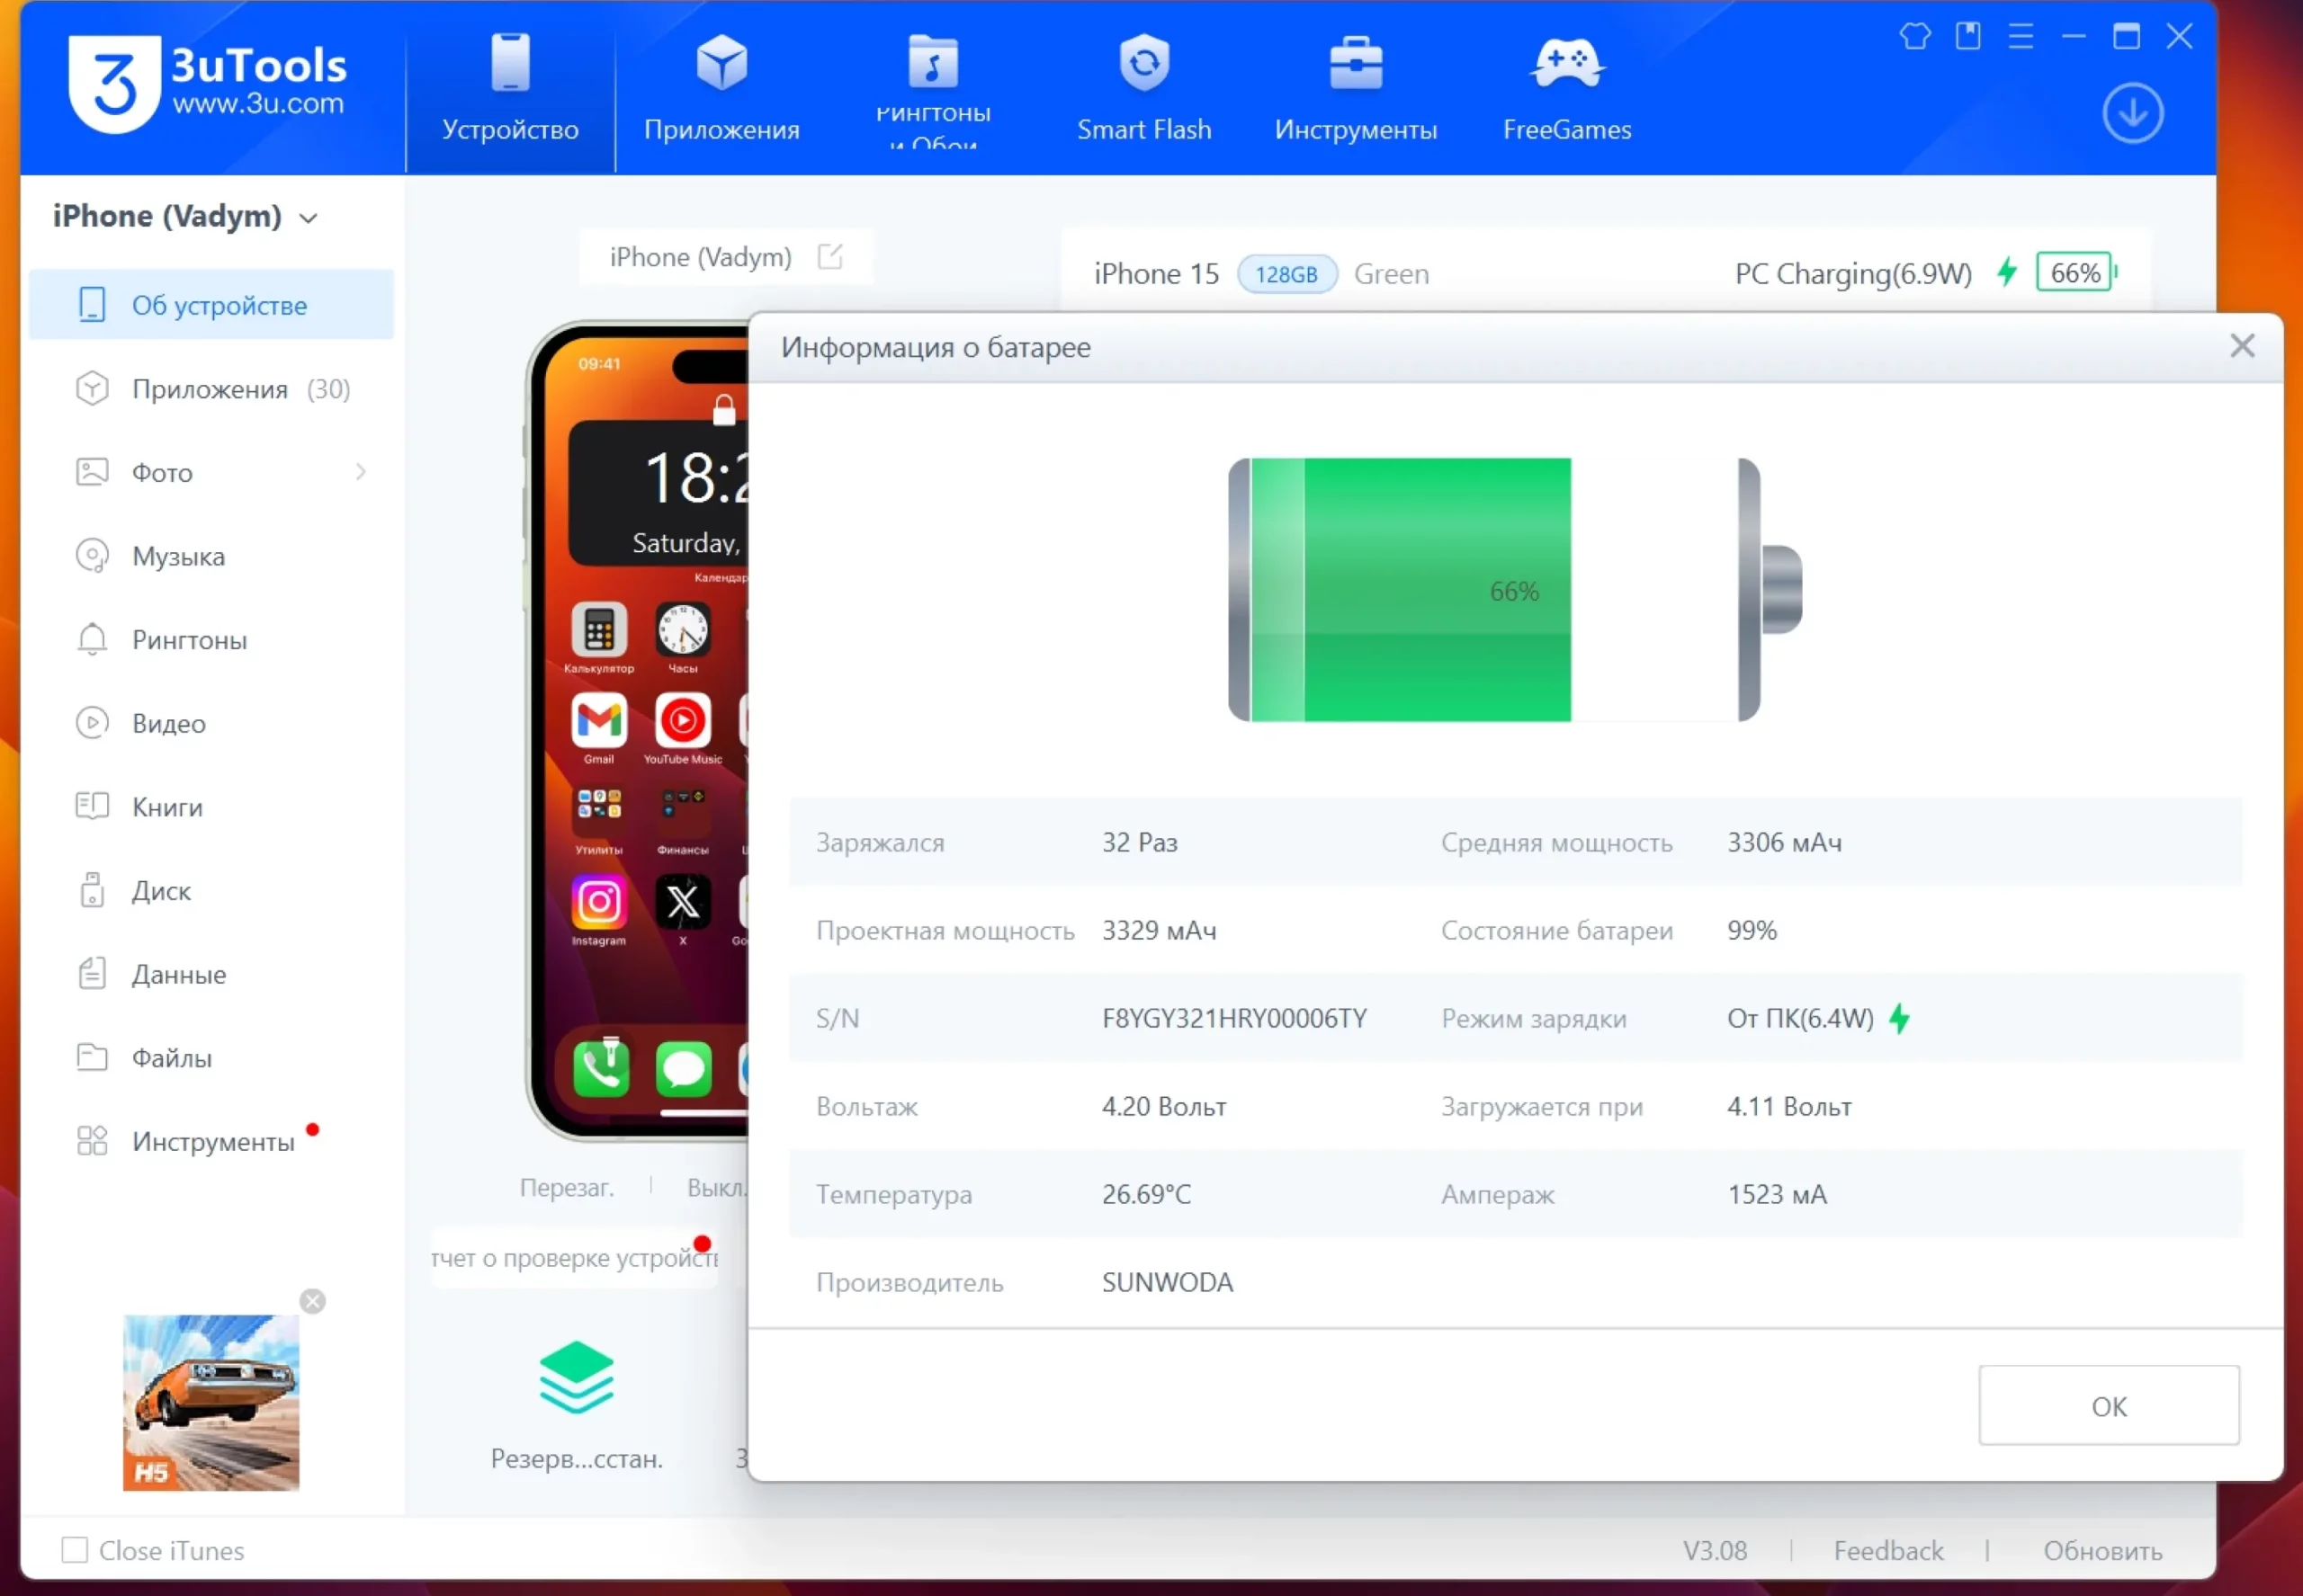Viewport: 2303px width, 1596px height.
Task: Expand the Фото sidebar item chevron
Action: (361, 472)
